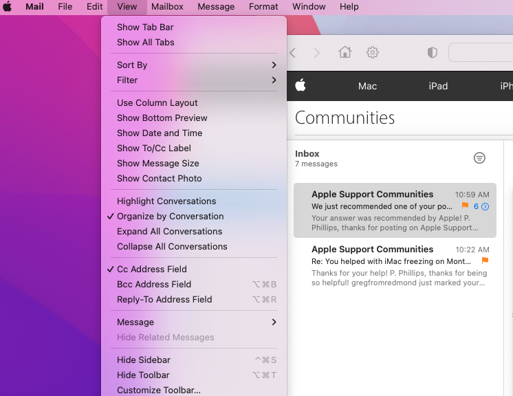Enable Show Date and Time
The image size is (513, 396).
click(x=194, y=133)
